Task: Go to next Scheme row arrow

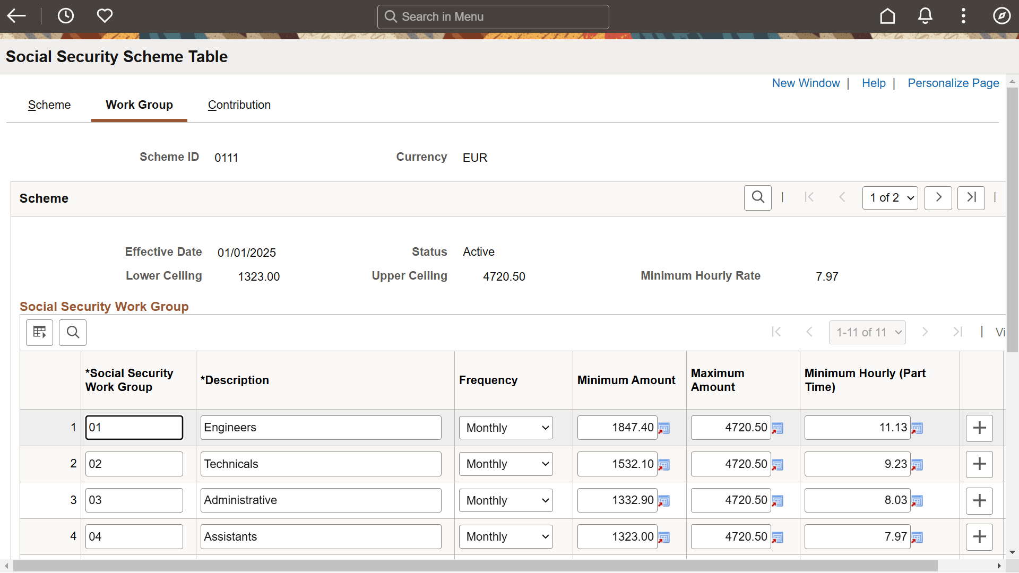Action: coord(938,197)
